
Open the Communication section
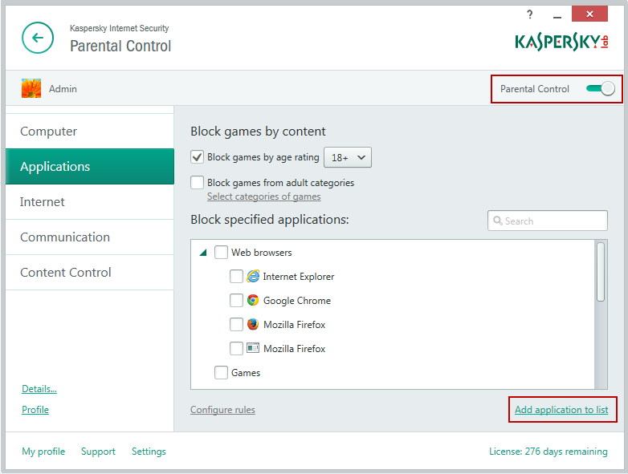point(90,237)
